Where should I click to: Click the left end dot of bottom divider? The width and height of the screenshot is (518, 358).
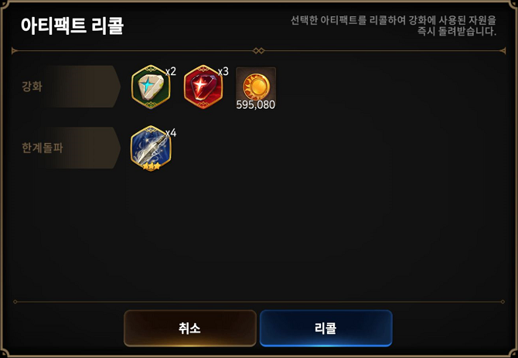15,302
